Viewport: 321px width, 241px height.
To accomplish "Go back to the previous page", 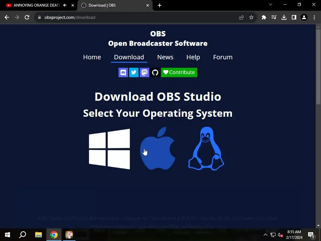I will pos(7,18).
